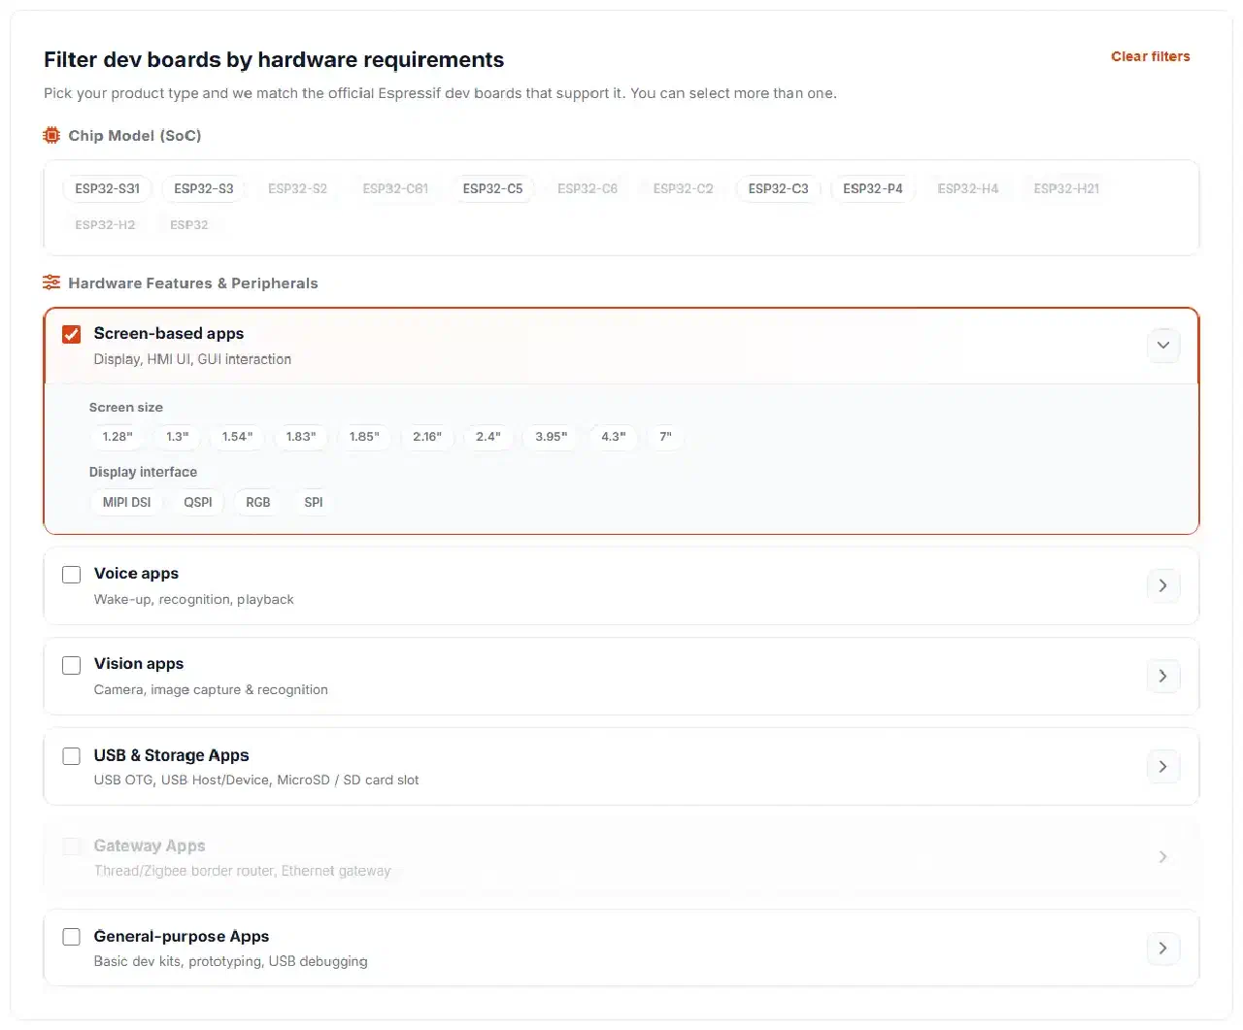Click the sliders icon beside Hardware Features
Viewport: 1243px width, 1030px height.
(x=51, y=282)
